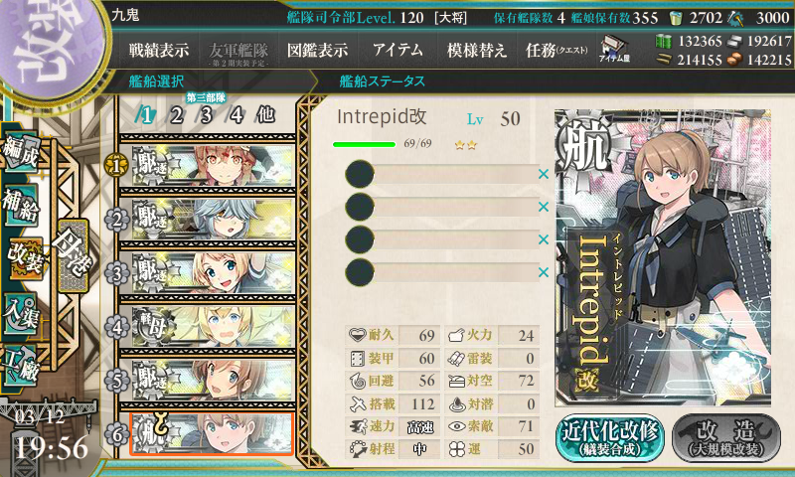Remove equipment from the first slot with X
Screen dimensions: 795x477
click(x=544, y=174)
